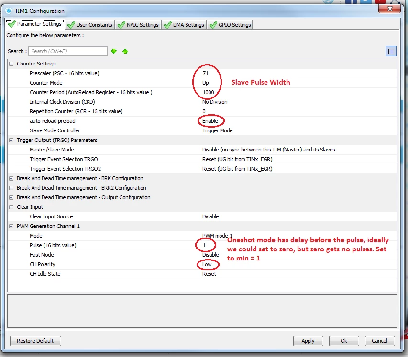
Task: Open the GPIO Settings tab
Action: 230,25
